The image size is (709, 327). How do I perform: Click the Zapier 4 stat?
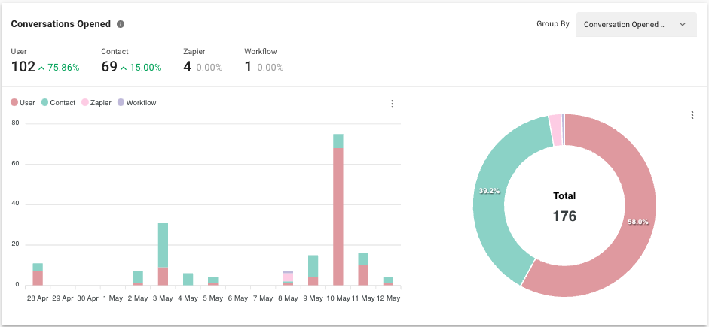point(187,67)
